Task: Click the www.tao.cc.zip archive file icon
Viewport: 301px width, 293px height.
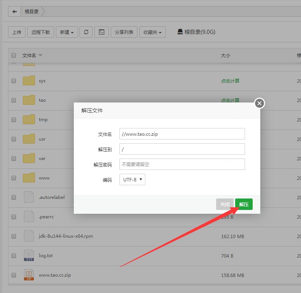Action: [x=29, y=275]
